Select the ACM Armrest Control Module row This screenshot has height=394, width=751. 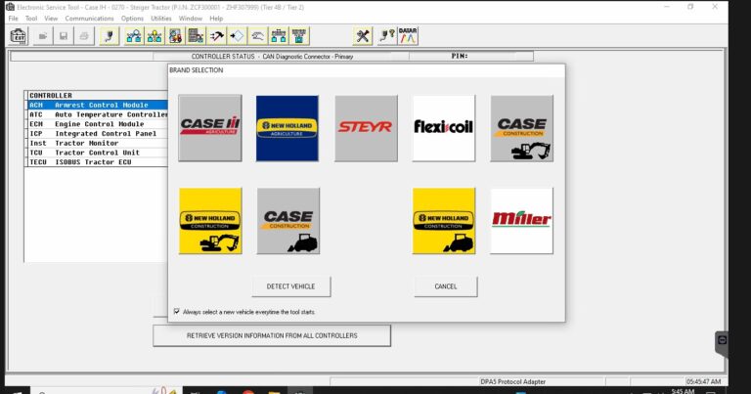click(97, 105)
